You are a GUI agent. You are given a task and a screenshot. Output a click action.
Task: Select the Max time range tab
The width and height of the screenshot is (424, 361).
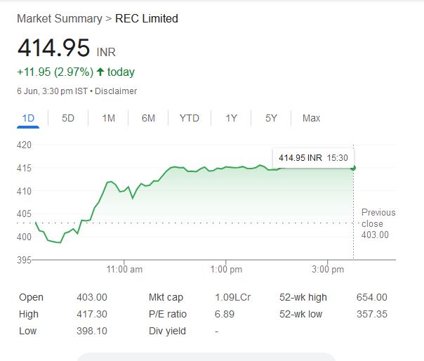click(311, 118)
